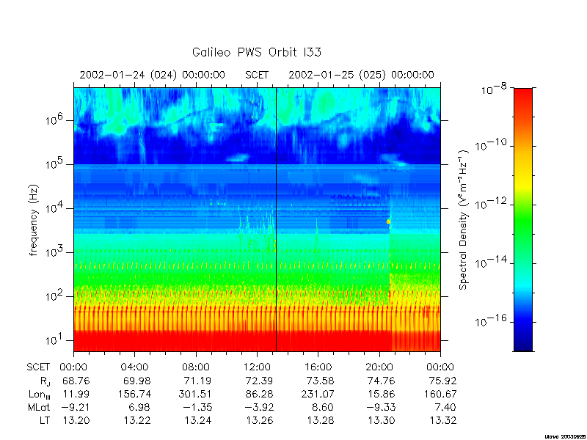Click the RJ value '72.39'
This screenshot has height=440, width=587.
click(x=259, y=381)
